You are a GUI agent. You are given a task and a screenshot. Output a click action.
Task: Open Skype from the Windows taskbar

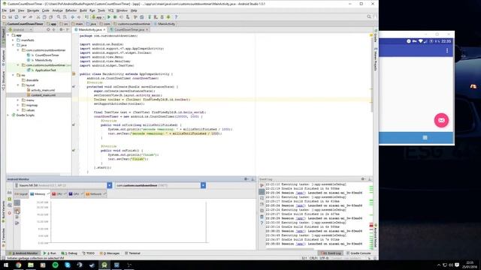point(68,265)
